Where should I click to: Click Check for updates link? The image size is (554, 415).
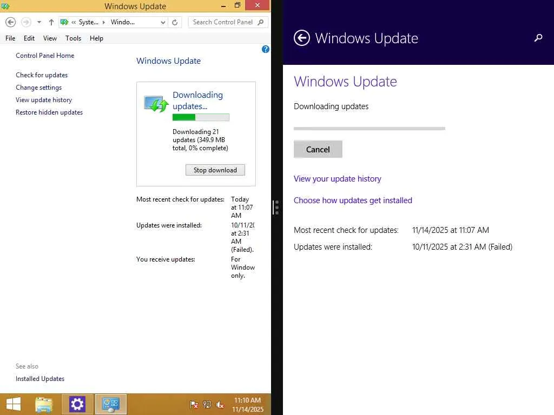tap(42, 75)
